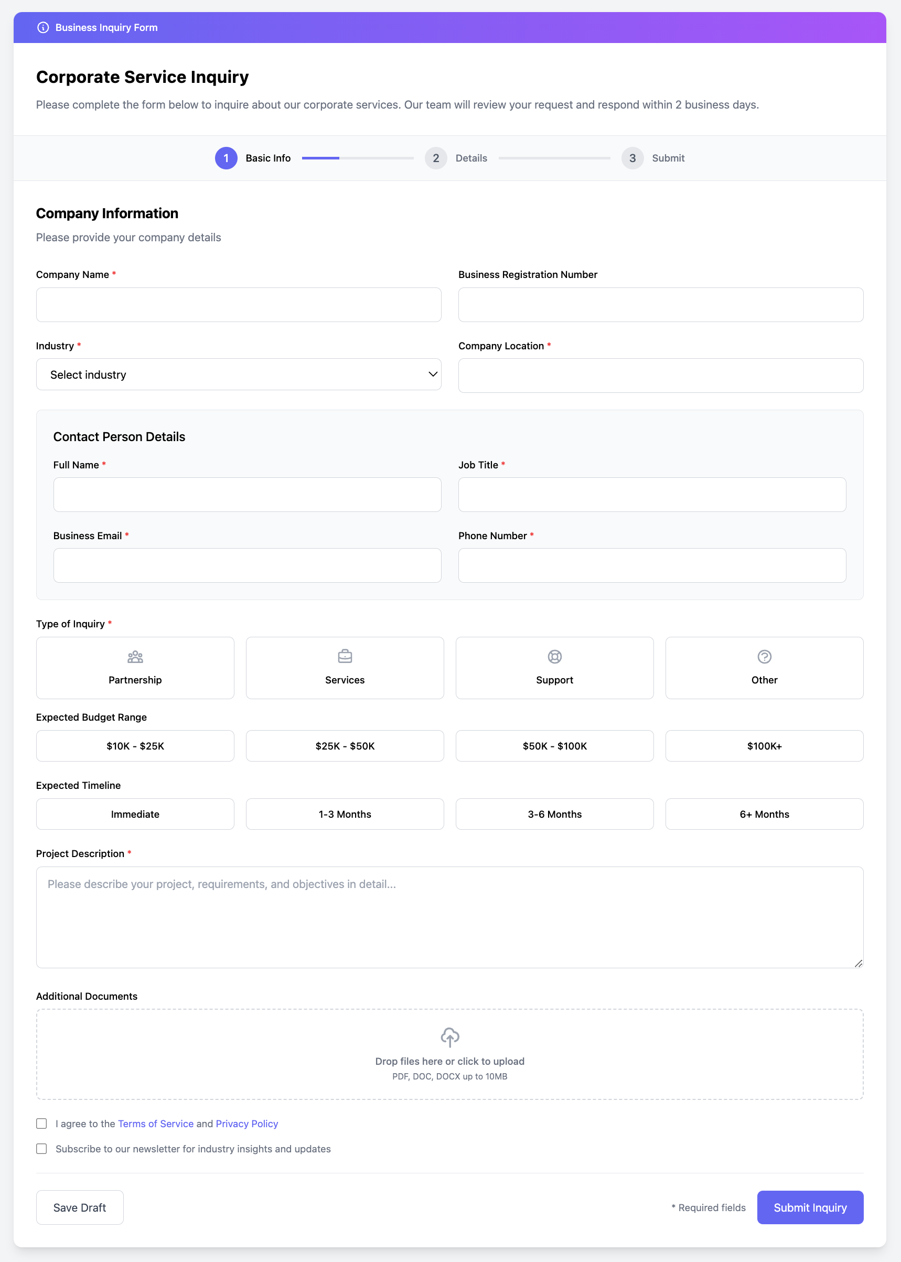Viewport: 901px width, 1262px height.
Task: Pick the 6+ Months timeline
Action: pos(764,814)
